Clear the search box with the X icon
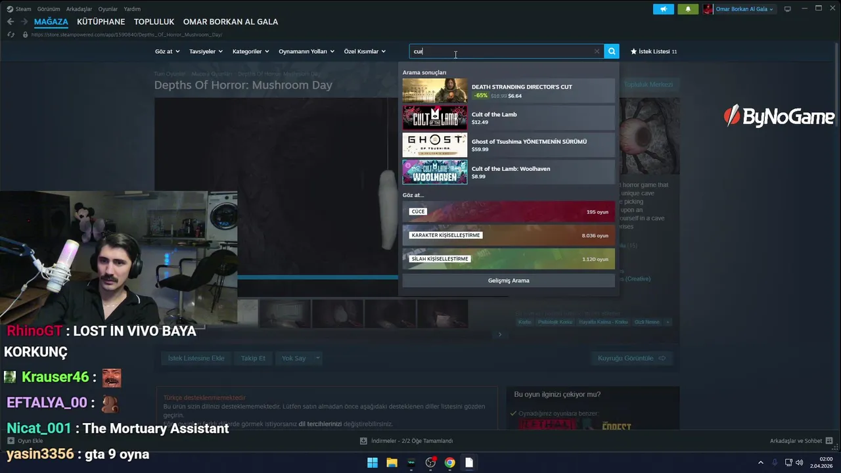This screenshot has height=473, width=841. coord(597,51)
